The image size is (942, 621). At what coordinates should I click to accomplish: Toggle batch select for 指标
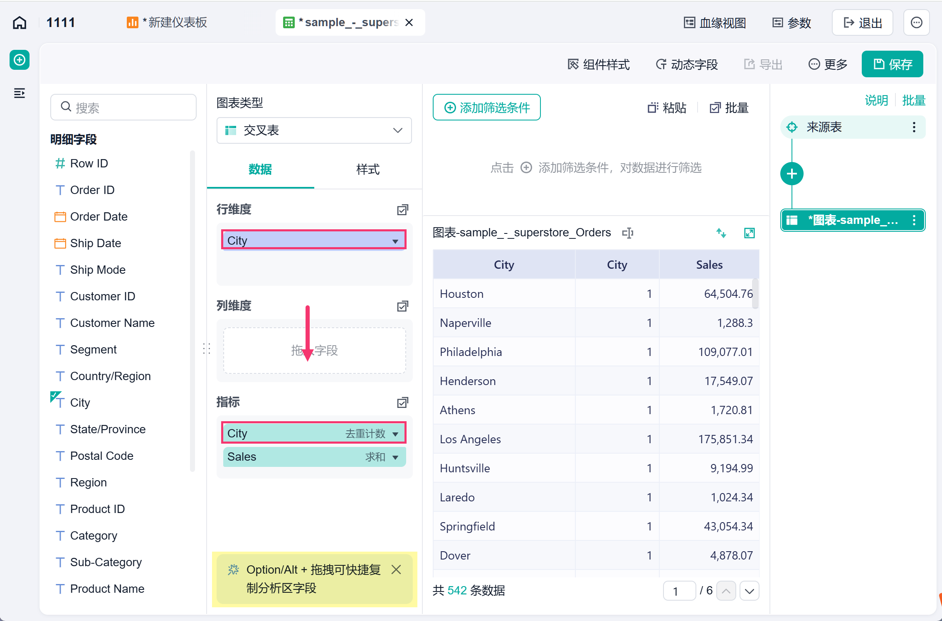pyautogui.click(x=402, y=403)
